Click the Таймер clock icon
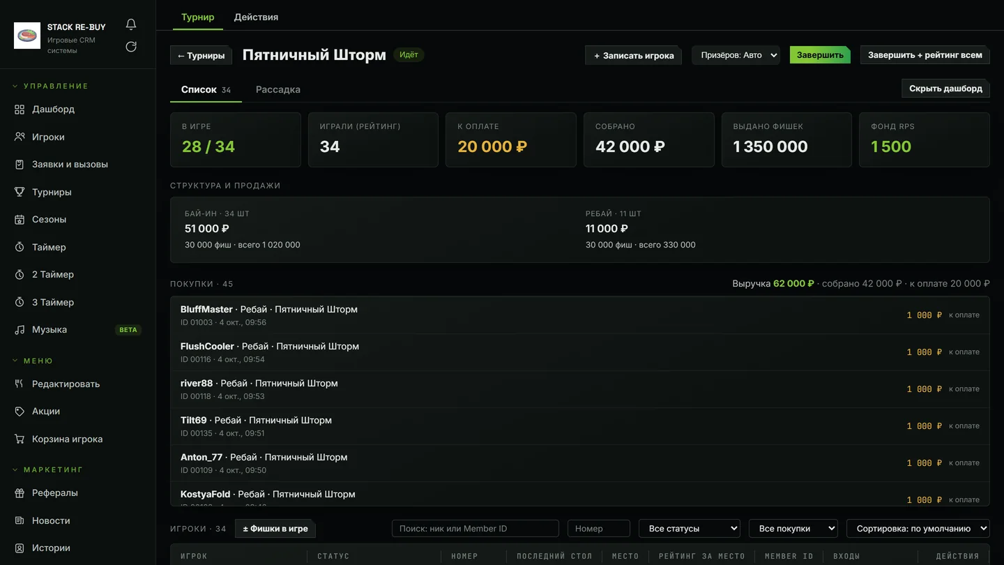This screenshot has width=1004, height=565. click(x=20, y=247)
